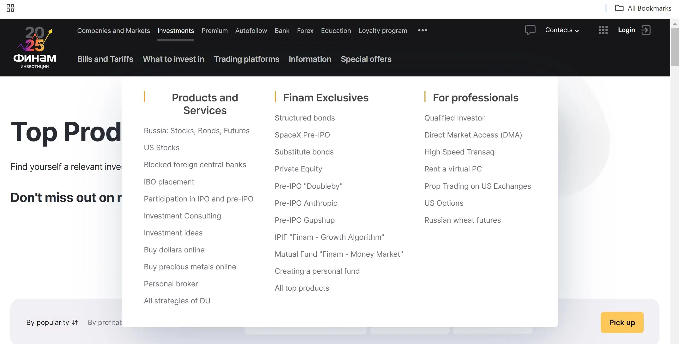The image size is (679, 344).
Task: Click the yellow Pick up button
Action: 622,322
